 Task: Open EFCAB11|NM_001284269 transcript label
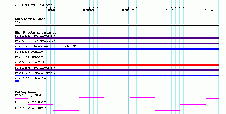(30, 102)
